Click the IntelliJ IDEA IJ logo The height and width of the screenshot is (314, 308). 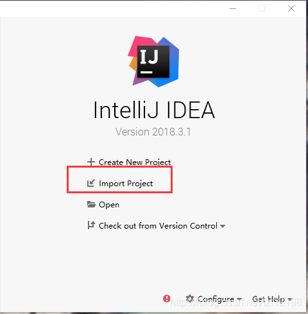point(153,62)
